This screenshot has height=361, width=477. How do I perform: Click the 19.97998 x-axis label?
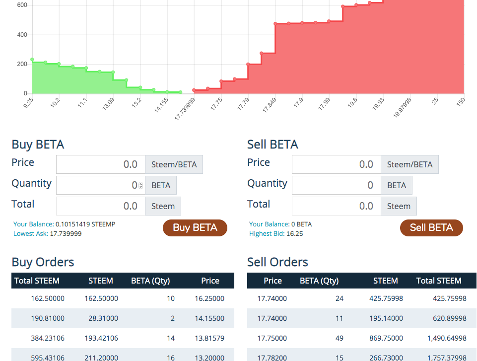pos(402,107)
